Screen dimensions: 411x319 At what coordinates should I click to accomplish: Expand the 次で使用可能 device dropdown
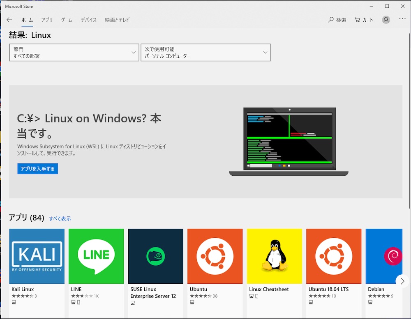click(x=205, y=53)
